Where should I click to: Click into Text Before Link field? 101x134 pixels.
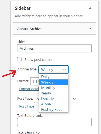54,122
